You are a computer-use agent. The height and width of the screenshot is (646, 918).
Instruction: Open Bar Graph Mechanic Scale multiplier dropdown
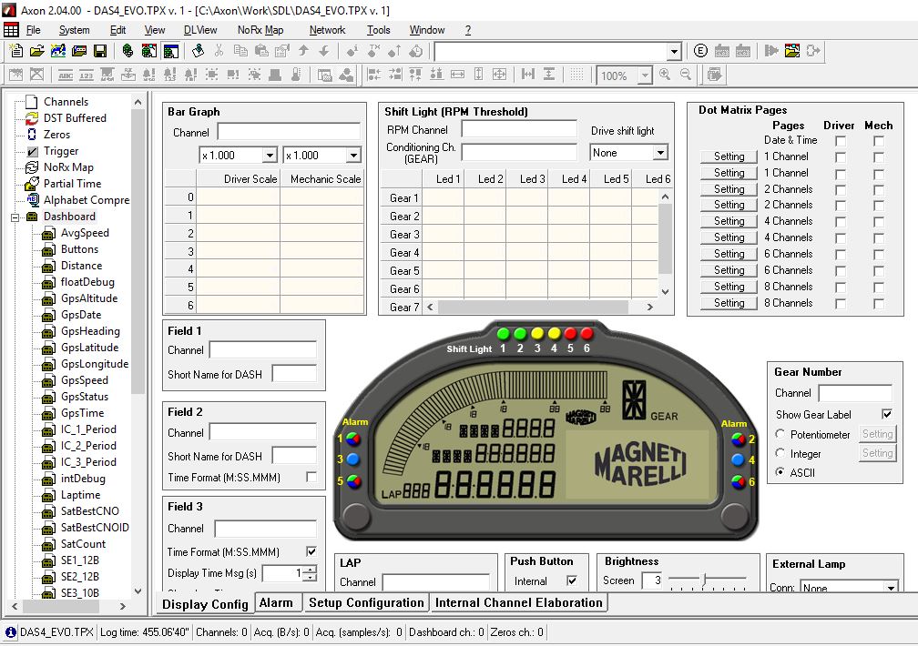(353, 155)
